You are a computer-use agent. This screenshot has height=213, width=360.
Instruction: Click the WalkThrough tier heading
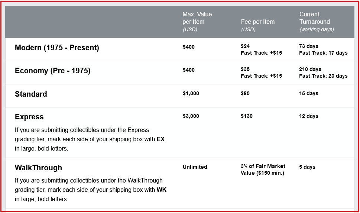[x=38, y=168]
